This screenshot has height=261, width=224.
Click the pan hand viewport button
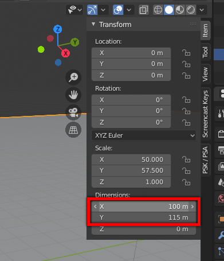pyautogui.click(x=73, y=95)
